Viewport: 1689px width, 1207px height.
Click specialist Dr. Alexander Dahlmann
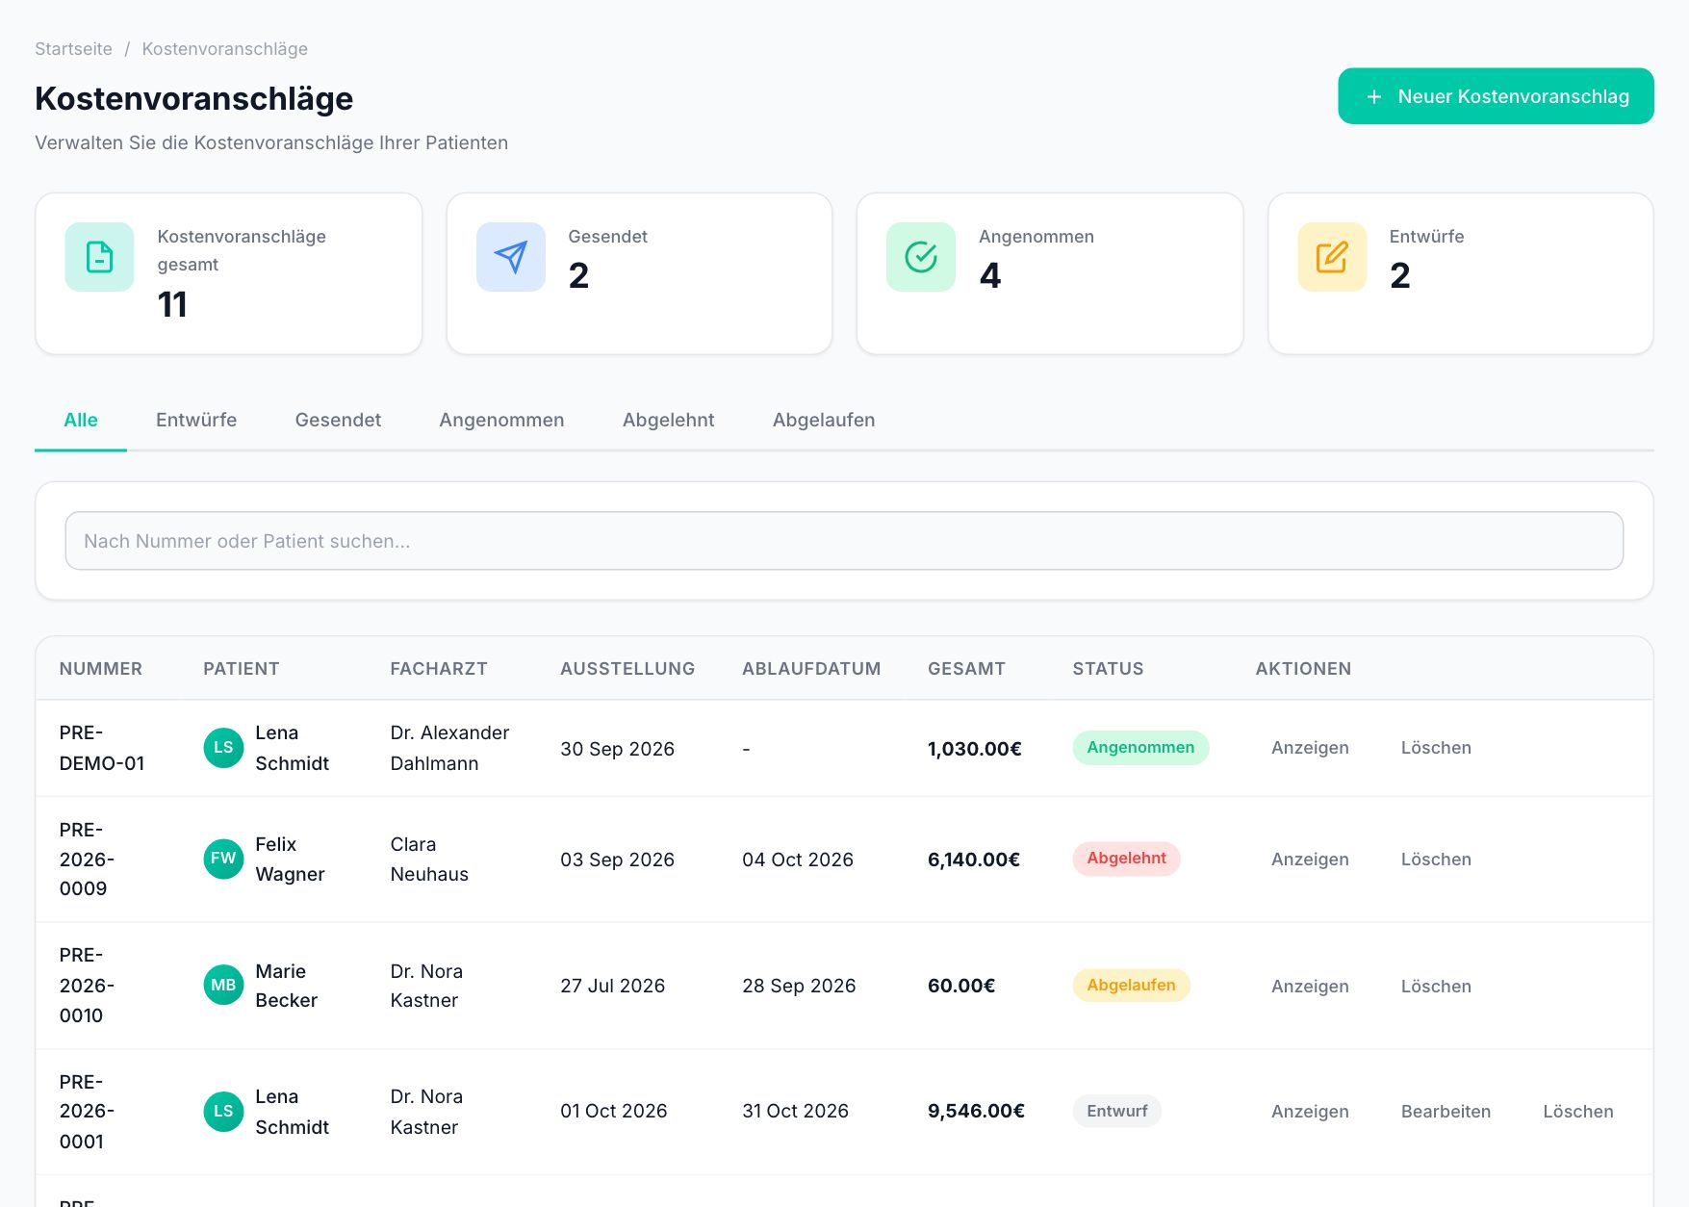click(449, 748)
